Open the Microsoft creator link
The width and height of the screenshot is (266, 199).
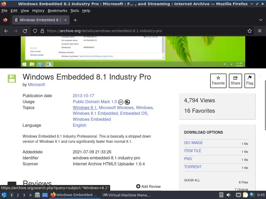point(36,85)
